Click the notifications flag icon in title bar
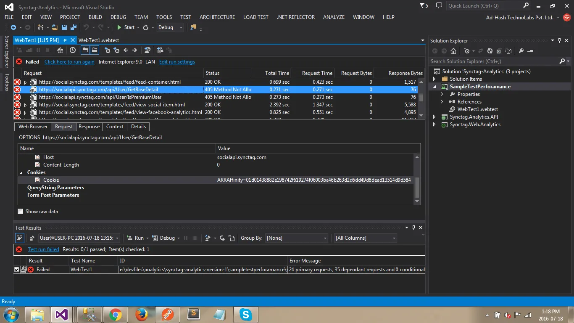 422,6
